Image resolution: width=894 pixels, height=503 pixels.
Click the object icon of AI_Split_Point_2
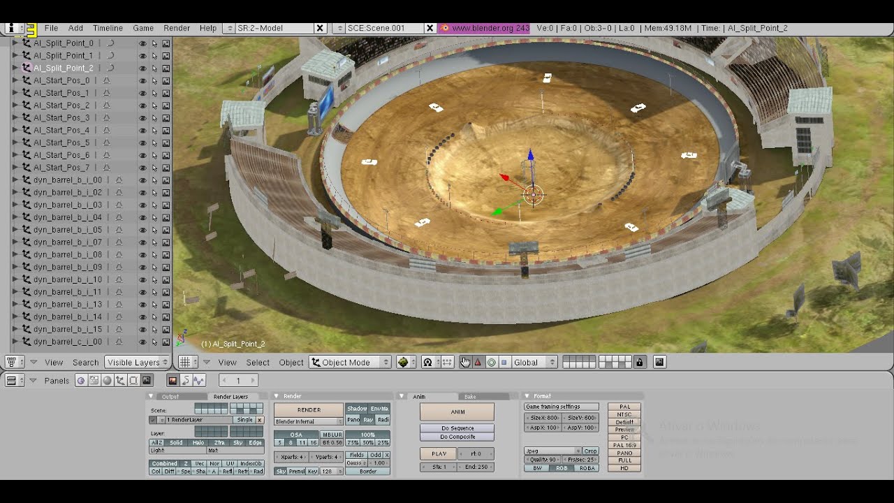pyautogui.click(x=27, y=68)
